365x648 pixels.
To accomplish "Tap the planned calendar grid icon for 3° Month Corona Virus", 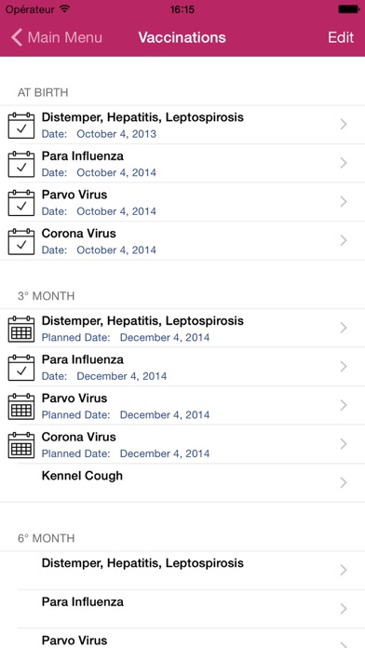I will pyautogui.click(x=21, y=445).
